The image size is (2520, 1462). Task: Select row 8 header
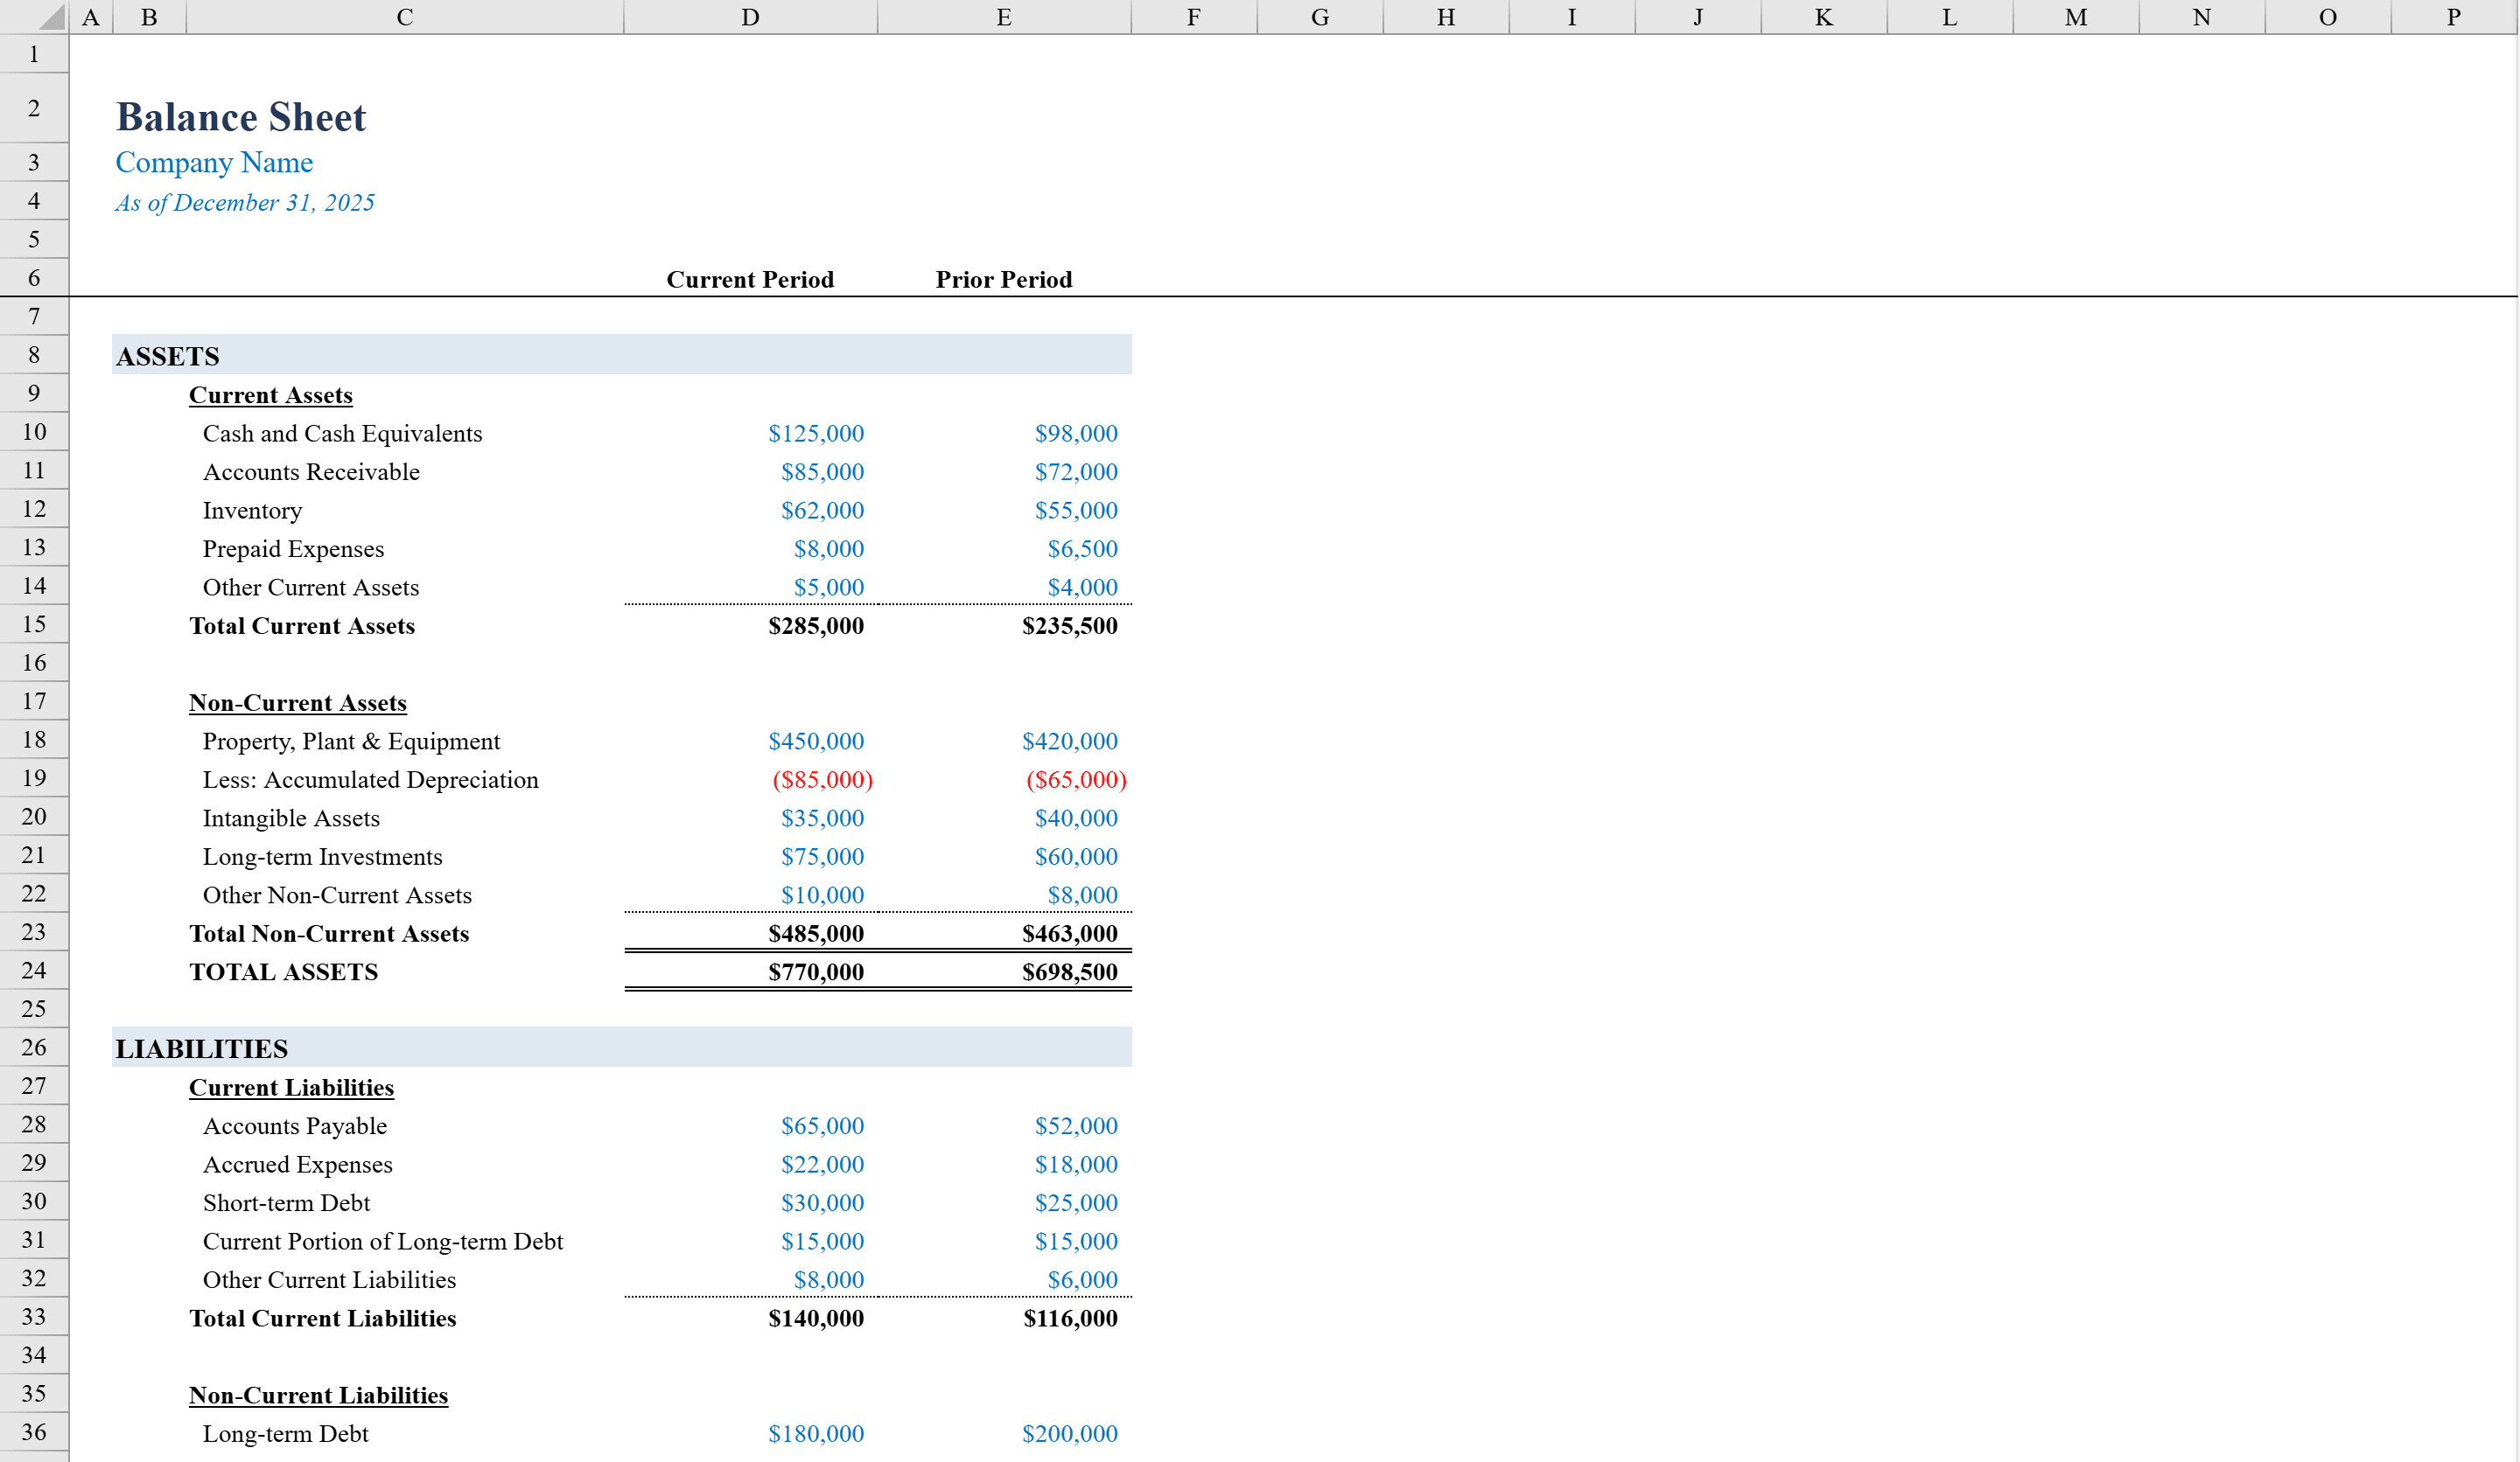[x=33, y=355]
